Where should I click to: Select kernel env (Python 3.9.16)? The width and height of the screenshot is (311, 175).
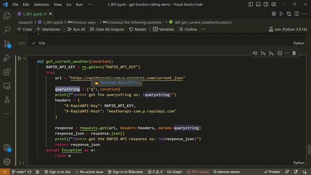[288, 29]
